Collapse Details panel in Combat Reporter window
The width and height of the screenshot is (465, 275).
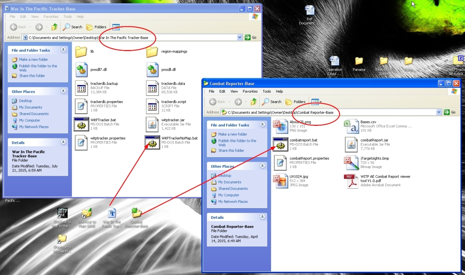pos(262,217)
